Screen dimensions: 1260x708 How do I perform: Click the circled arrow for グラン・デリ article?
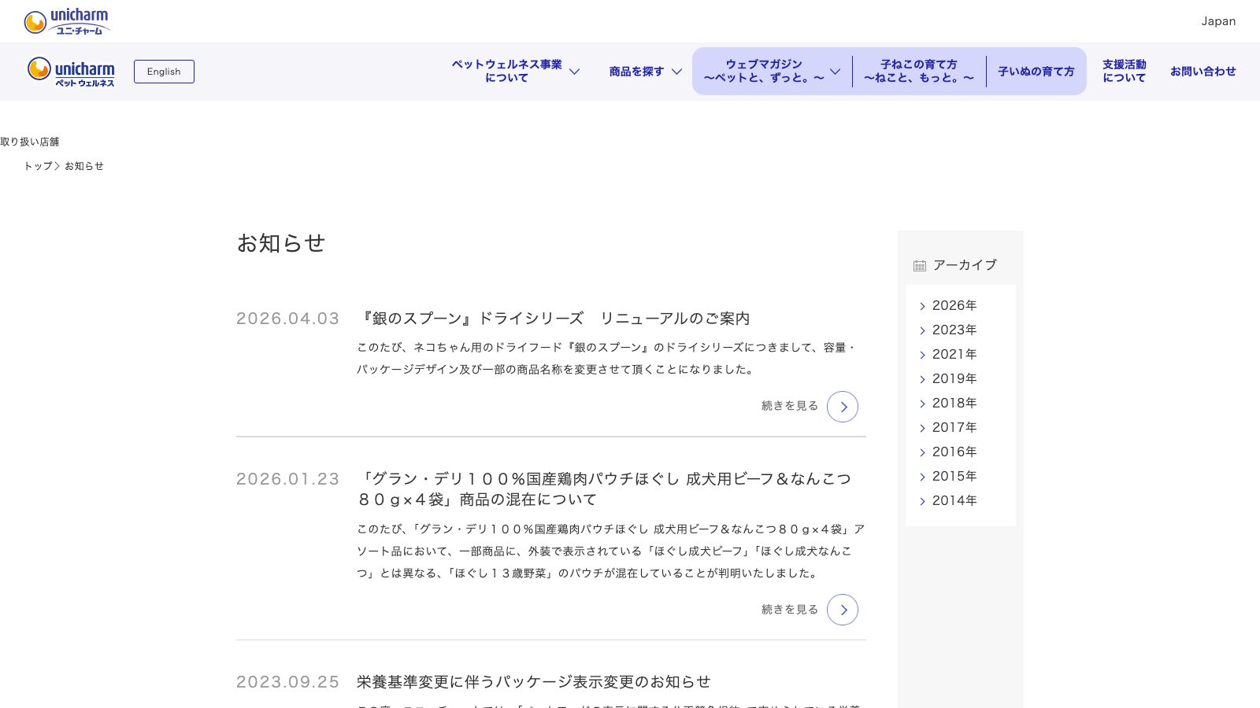(x=843, y=610)
